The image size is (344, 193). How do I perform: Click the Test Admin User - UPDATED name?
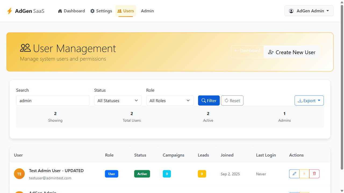(56, 170)
